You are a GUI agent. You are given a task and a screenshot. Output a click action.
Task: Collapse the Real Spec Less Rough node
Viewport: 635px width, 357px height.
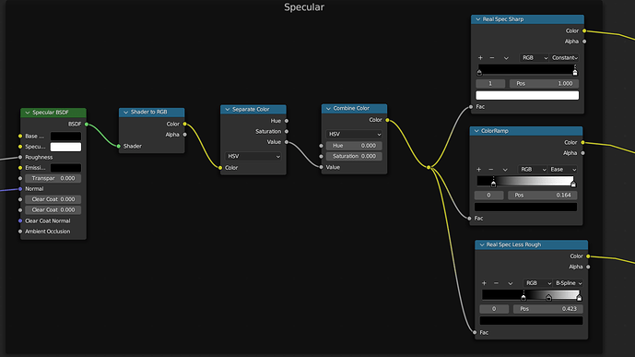482,244
